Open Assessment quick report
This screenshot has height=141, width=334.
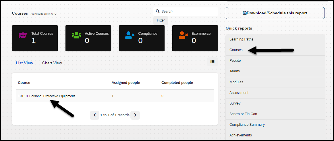tap(275, 93)
